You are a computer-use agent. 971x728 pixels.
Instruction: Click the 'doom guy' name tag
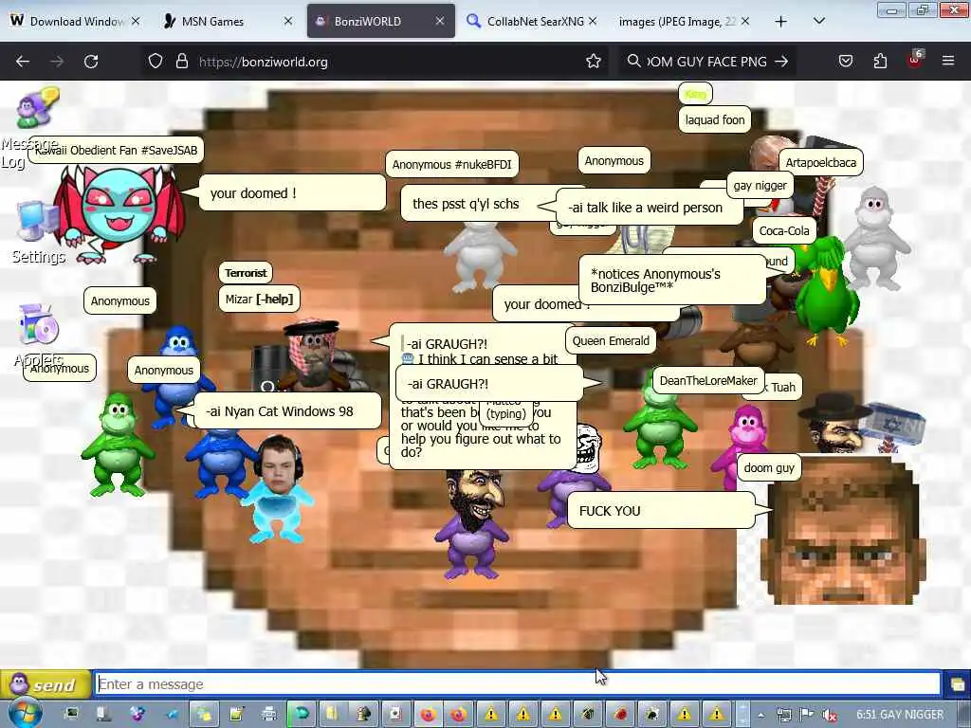pos(768,468)
